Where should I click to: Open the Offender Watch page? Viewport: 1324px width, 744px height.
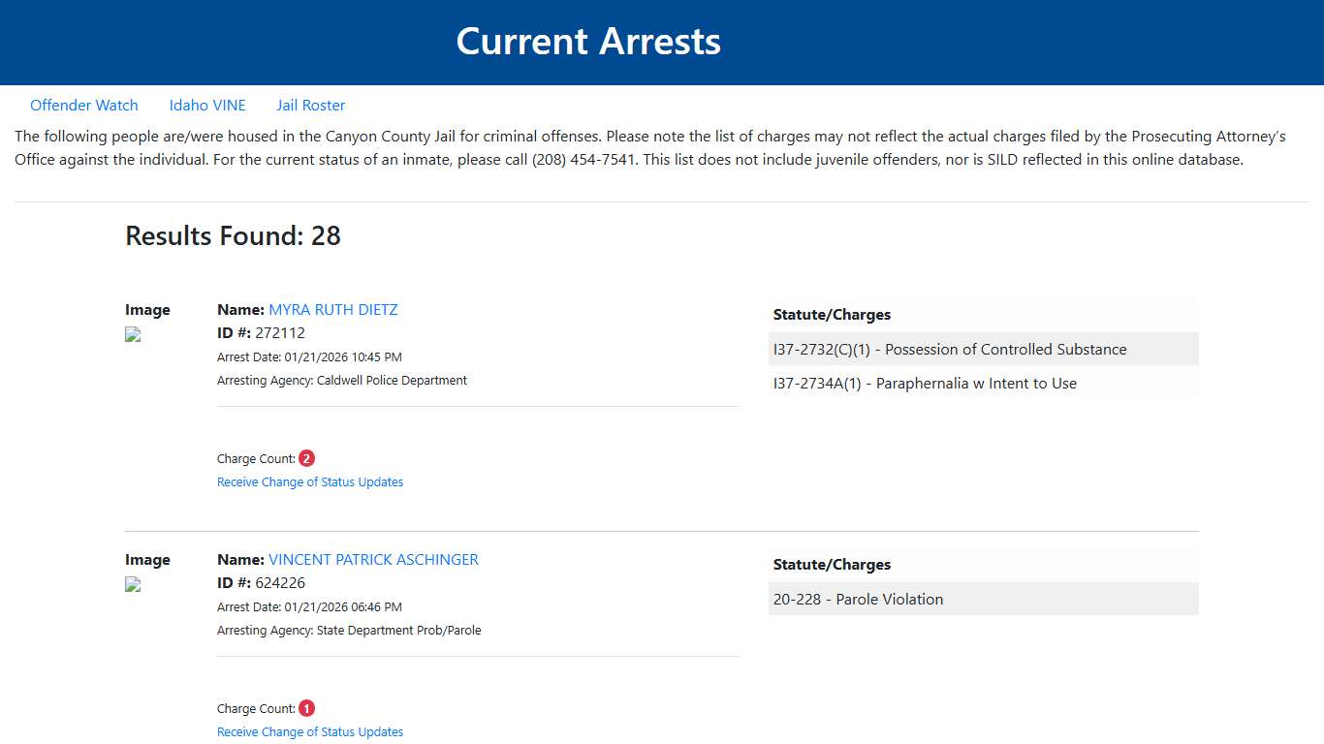[x=84, y=105]
